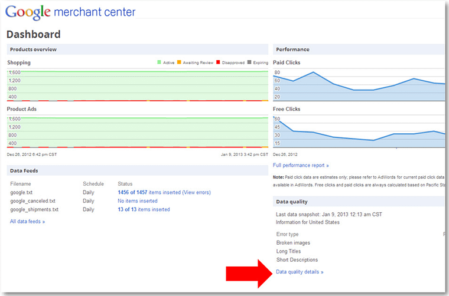Click the Dashboard page heading

(x=34, y=34)
